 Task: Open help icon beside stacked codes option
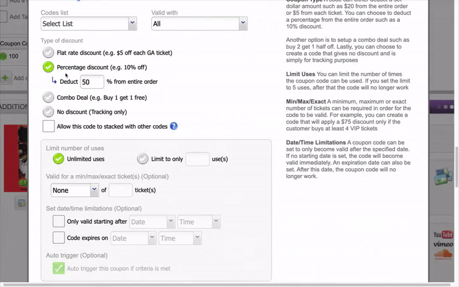click(x=174, y=126)
